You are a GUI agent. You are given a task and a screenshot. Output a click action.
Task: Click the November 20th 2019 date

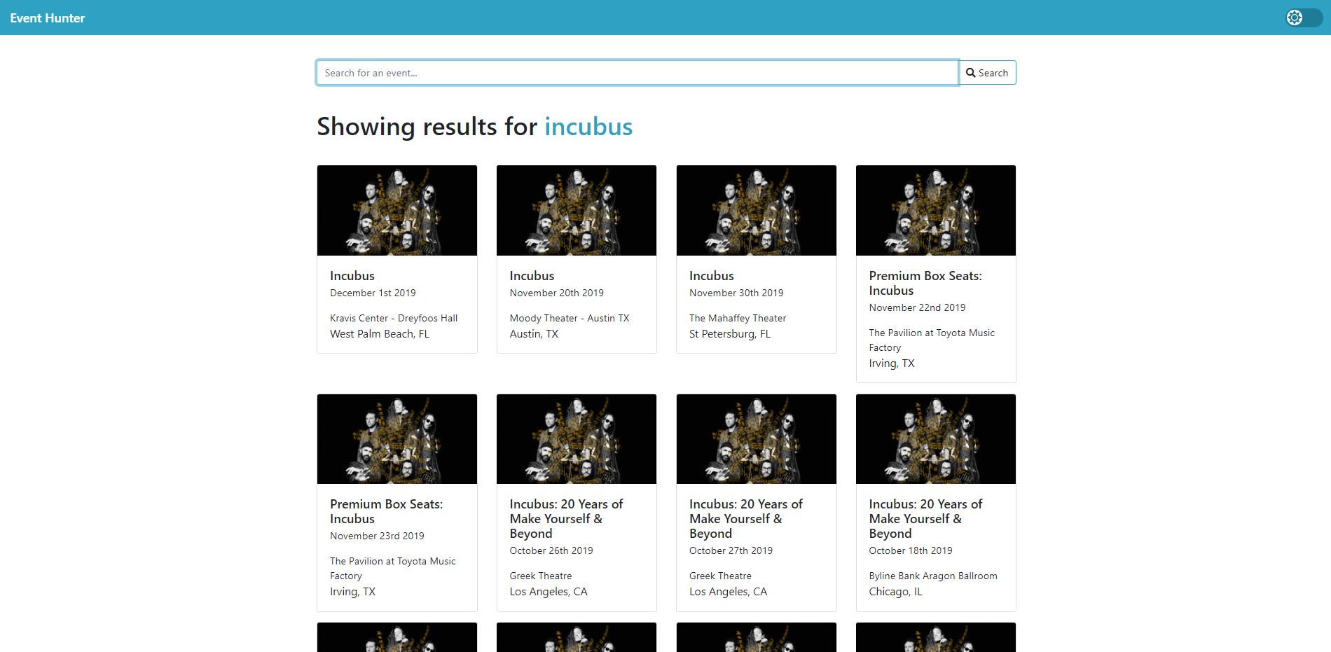coord(556,293)
